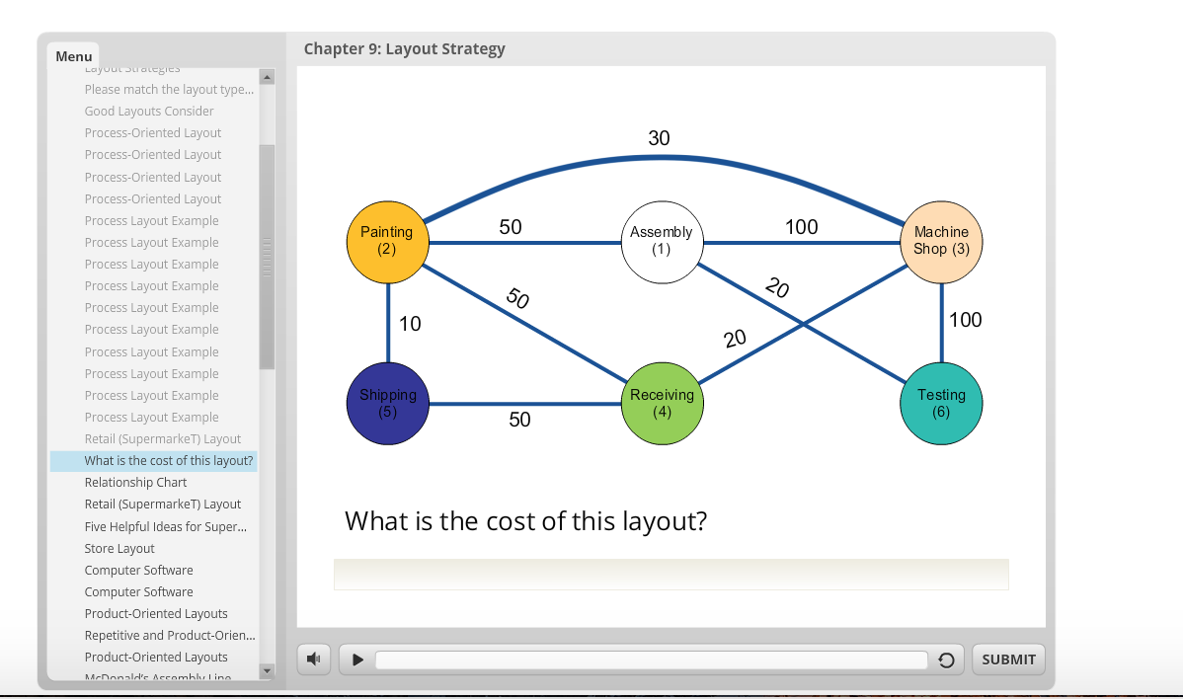Click the Assembly (1) node

662,242
